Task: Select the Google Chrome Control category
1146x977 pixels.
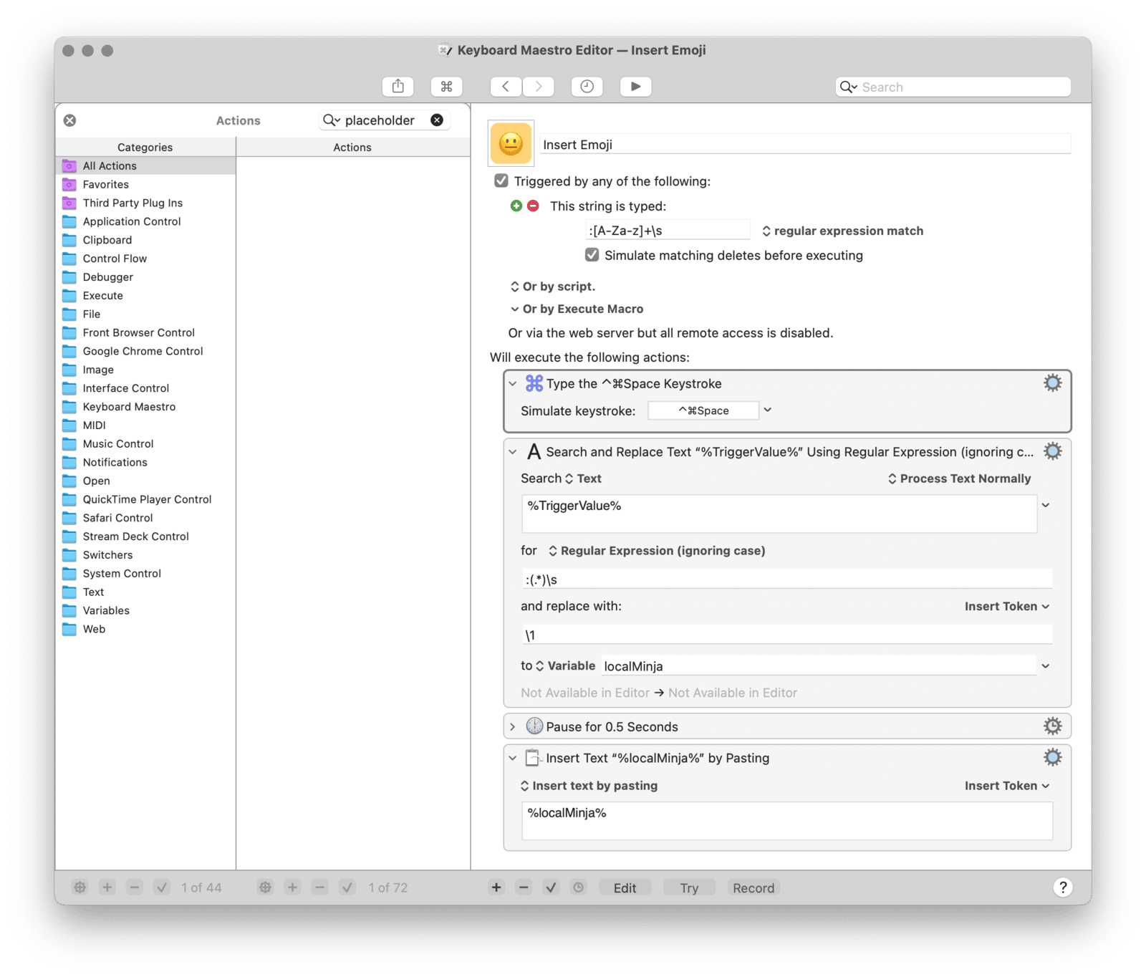Action: pos(145,351)
